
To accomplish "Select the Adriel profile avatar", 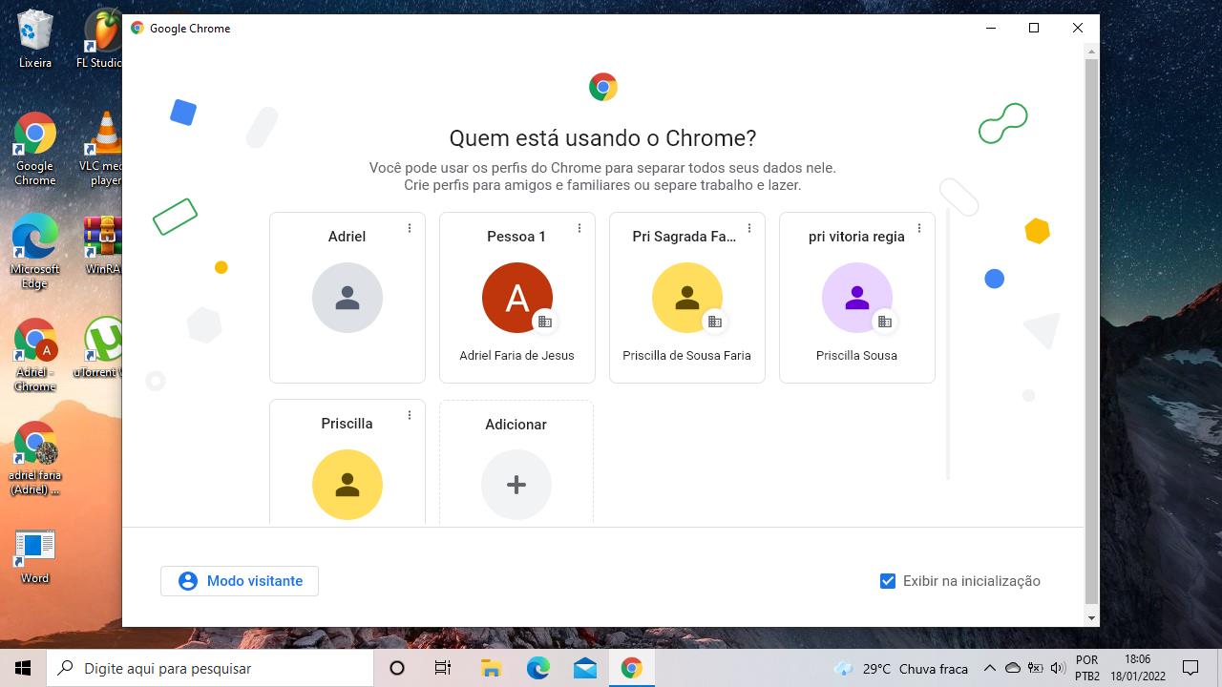I will (347, 299).
